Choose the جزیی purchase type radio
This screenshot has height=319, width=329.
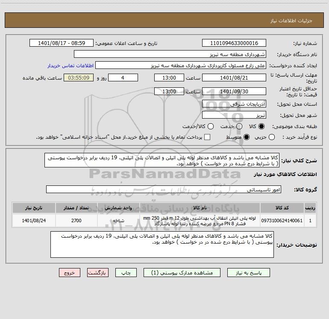tap(272, 137)
